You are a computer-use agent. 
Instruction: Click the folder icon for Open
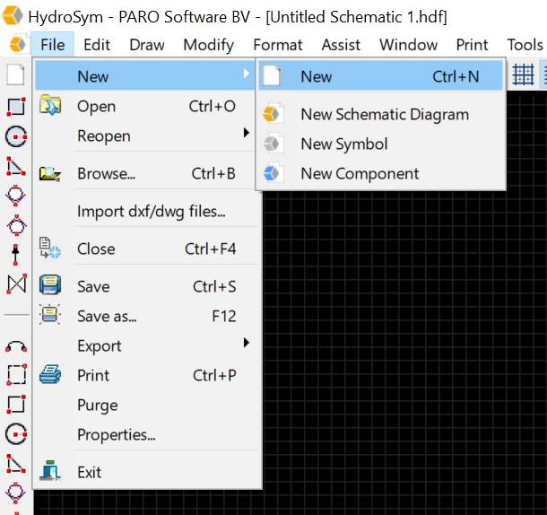coord(50,105)
